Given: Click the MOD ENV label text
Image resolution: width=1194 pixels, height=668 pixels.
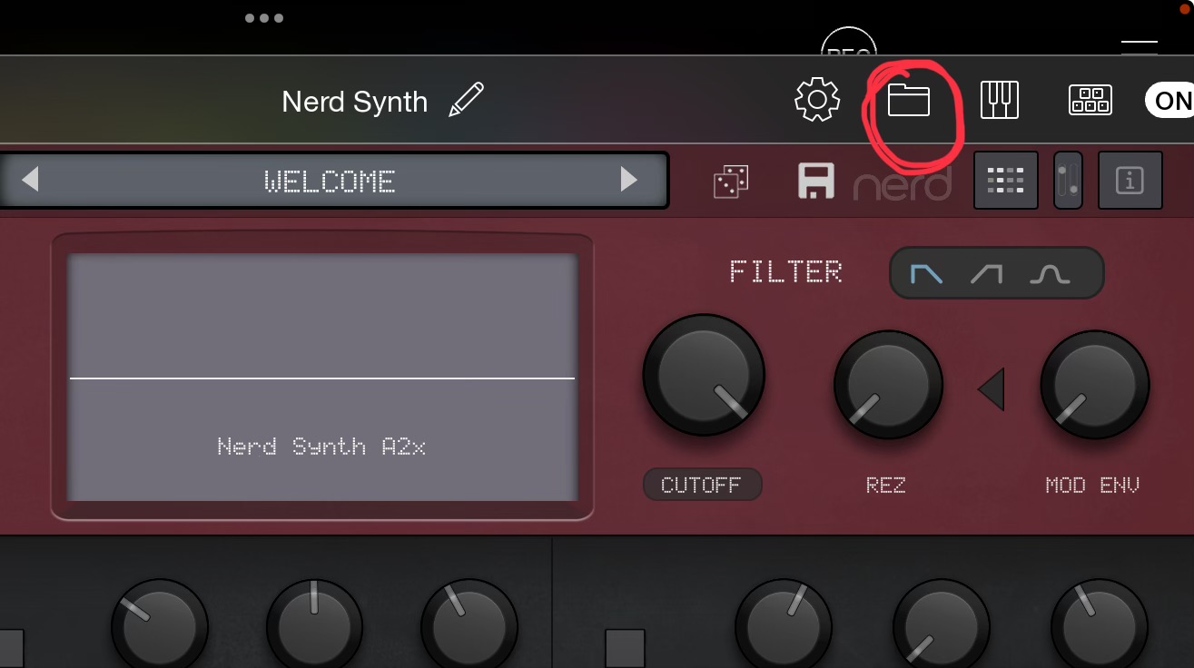Looking at the screenshot, I should 1092,485.
